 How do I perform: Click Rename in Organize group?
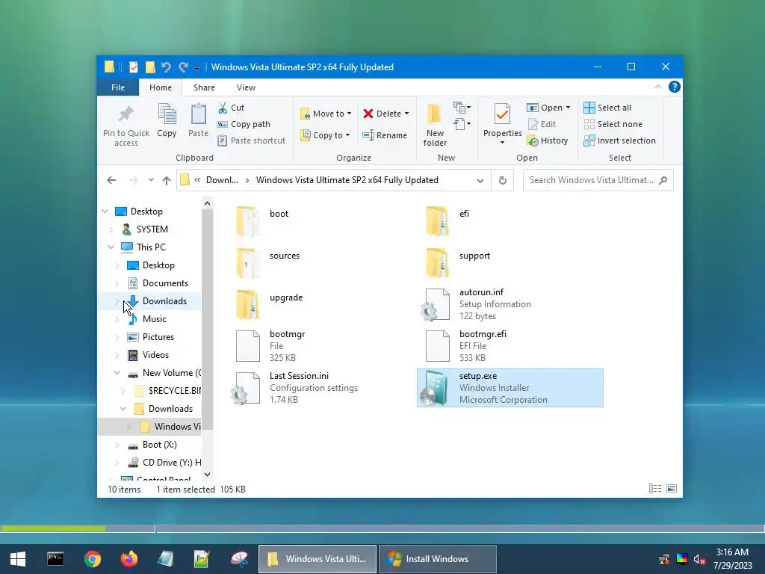[385, 135]
